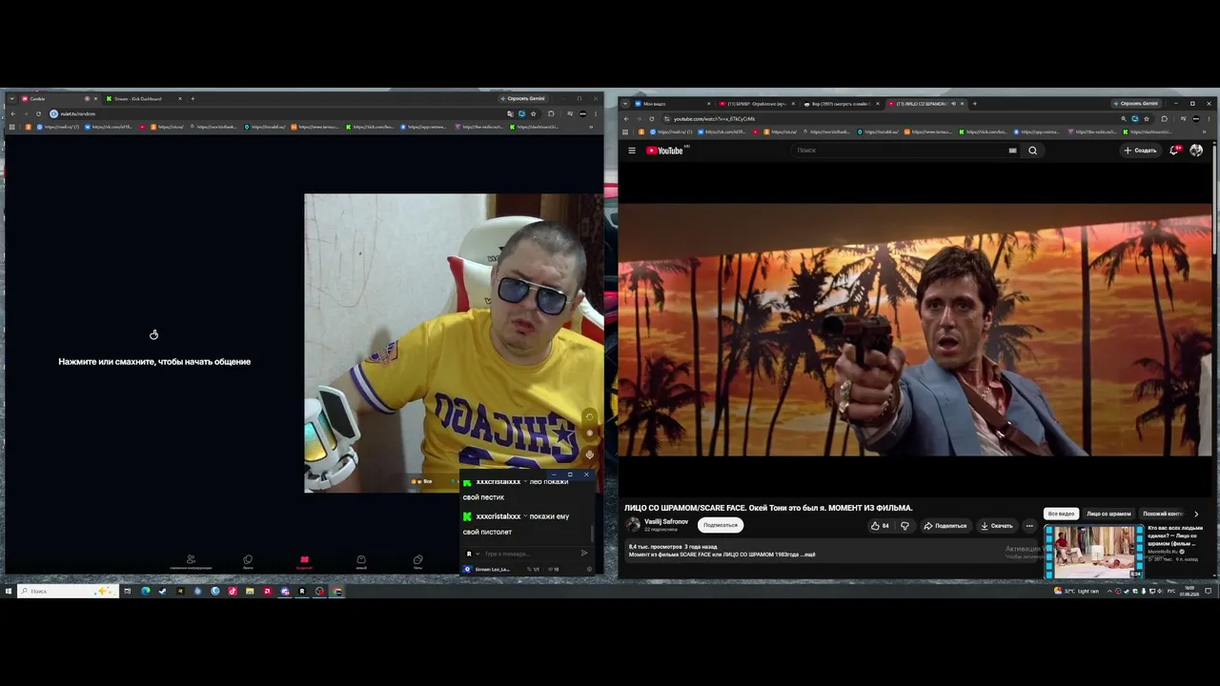Screen dimensions: 1220x686
Task: Click the YouTube "Создать" button
Action: click(1140, 151)
